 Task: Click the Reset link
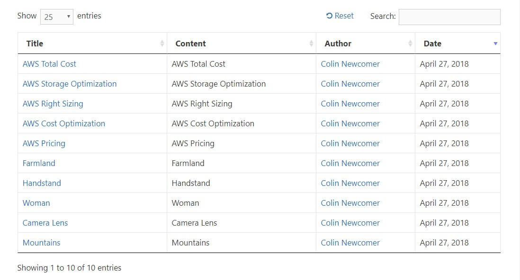point(340,16)
